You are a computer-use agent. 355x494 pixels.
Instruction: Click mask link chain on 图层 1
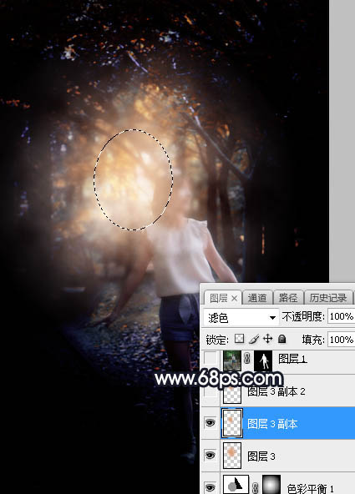coord(247,359)
